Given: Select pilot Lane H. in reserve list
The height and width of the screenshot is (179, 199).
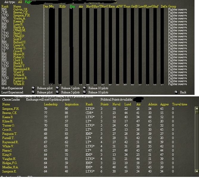Looking at the screenshot, I should click(18, 24).
